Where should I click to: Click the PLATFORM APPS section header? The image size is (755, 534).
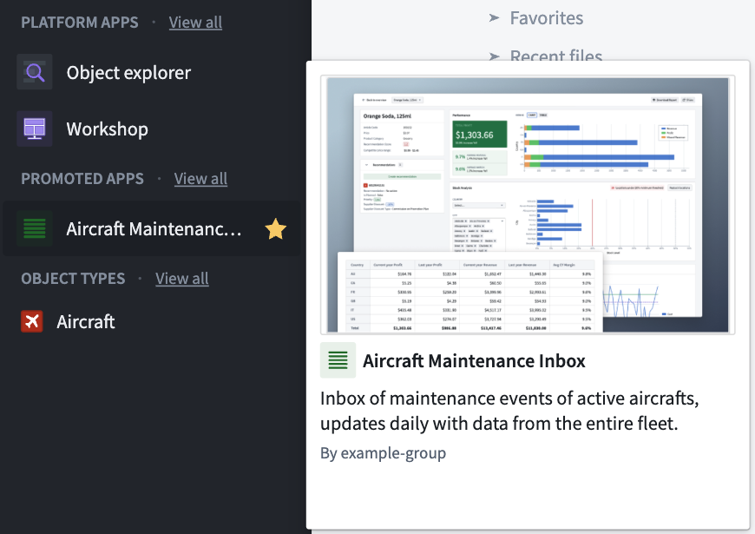coord(80,23)
